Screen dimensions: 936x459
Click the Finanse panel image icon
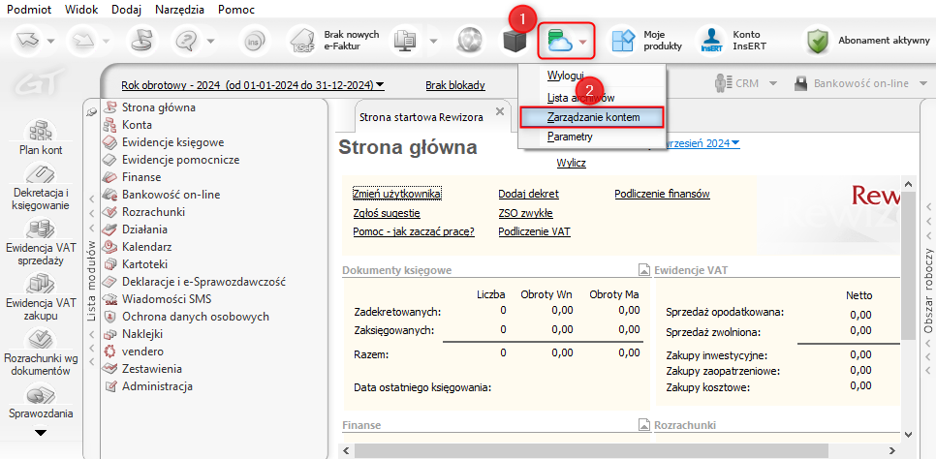[x=643, y=425]
